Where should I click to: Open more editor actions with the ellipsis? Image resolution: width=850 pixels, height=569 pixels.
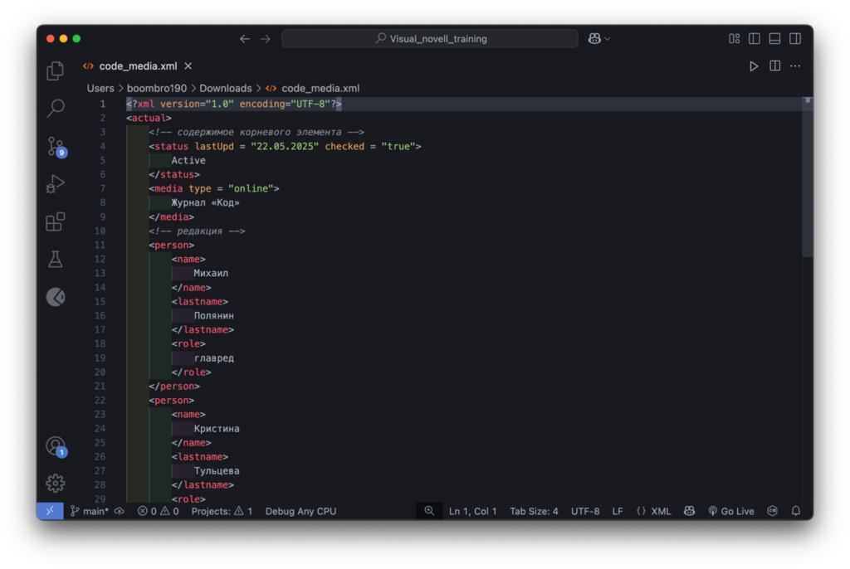(794, 66)
